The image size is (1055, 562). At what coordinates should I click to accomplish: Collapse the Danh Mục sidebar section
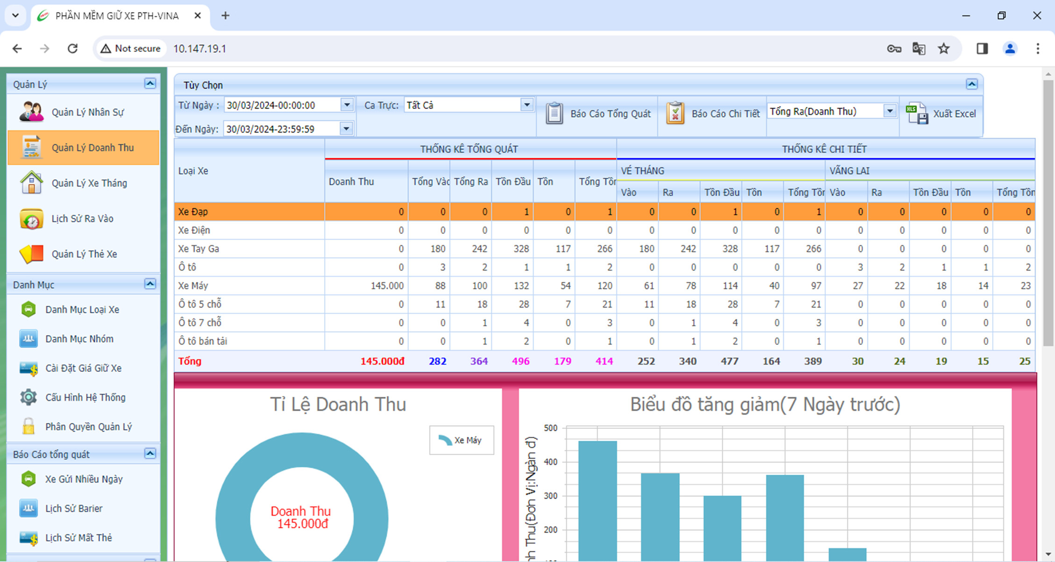[150, 284]
